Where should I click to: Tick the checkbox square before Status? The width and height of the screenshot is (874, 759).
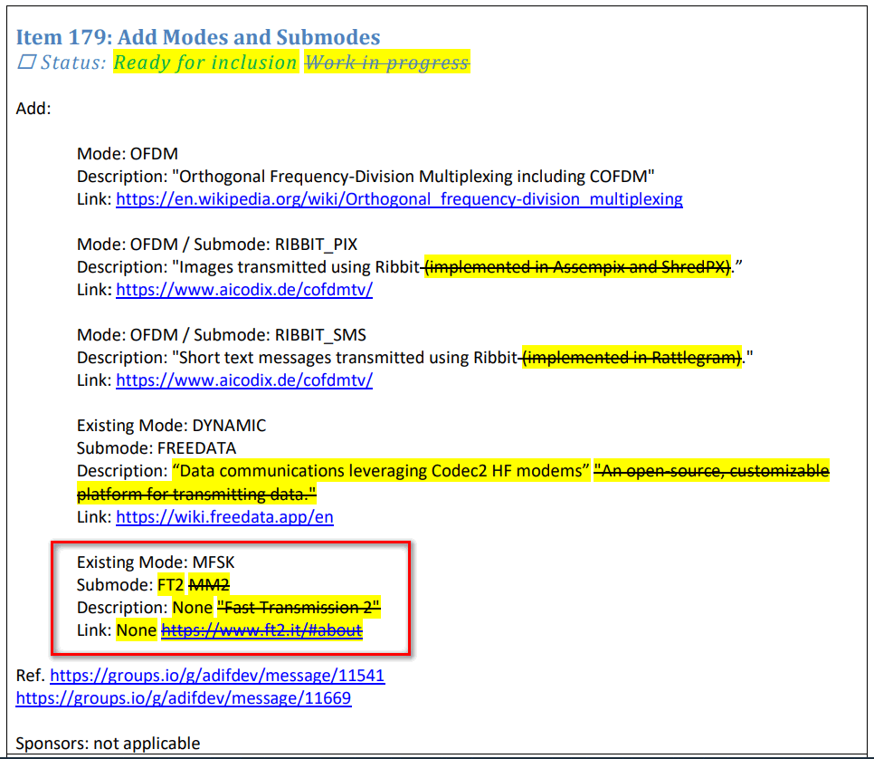pyautogui.click(x=26, y=62)
